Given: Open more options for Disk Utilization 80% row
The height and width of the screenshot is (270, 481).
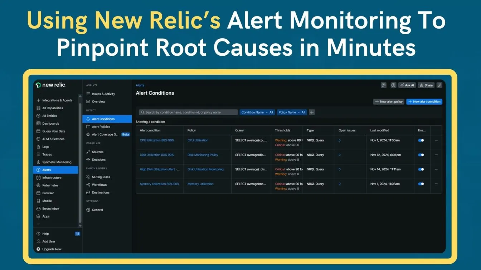Looking at the screenshot, I should 436,155.
